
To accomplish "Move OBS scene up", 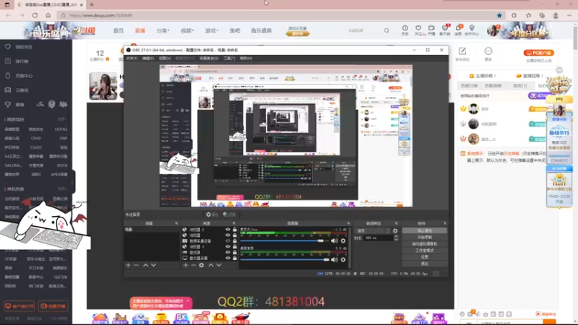I will coord(146,265).
